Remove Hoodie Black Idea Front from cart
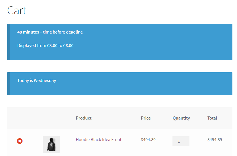Viewport: 237px width, 156px height. [x=20, y=141]
